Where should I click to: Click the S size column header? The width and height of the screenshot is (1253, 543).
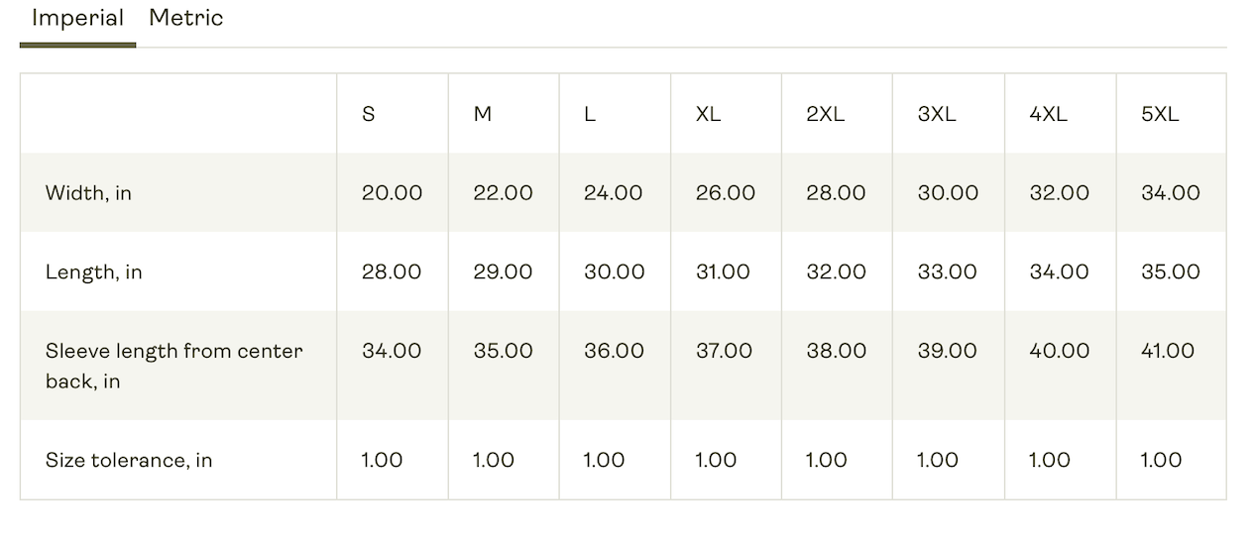coord(369,114)
